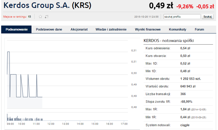Click the date (2015-09-25) next to Min 1R

pos(199,117)
